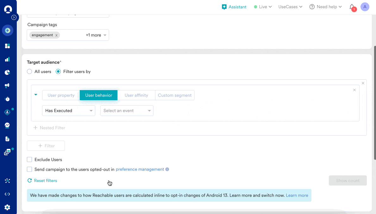Click the blue create plus icon
Viewport: 376px width, 214px height.
7,30
